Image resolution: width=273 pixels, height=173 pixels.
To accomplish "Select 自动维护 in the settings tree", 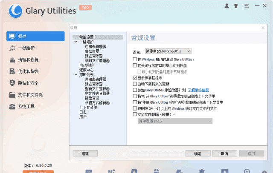I will click(x=86, y=65).
